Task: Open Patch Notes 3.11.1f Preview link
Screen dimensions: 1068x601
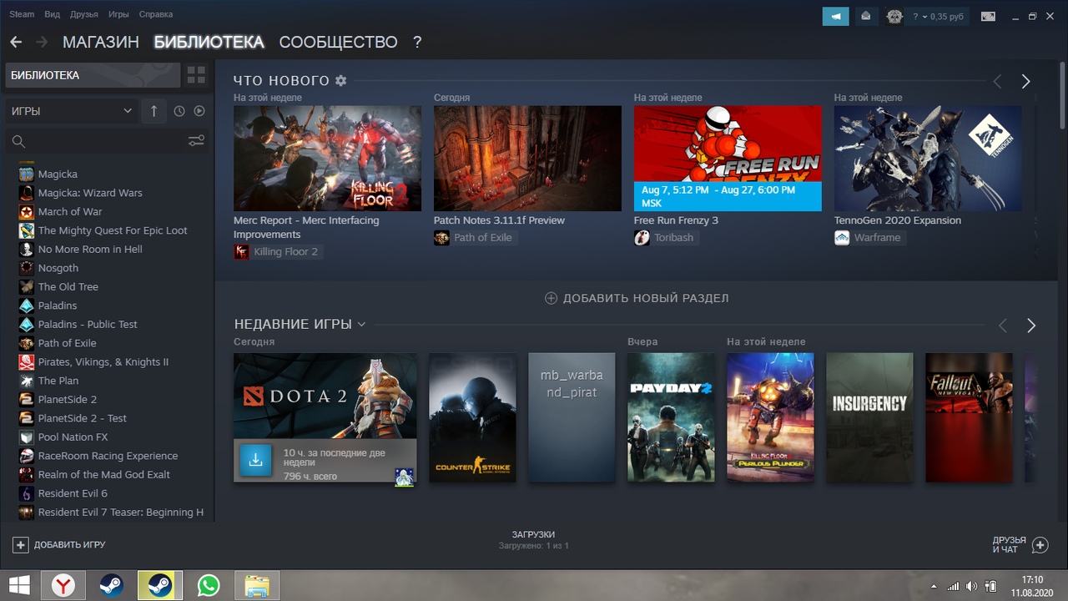Action: tap(499, 220)
